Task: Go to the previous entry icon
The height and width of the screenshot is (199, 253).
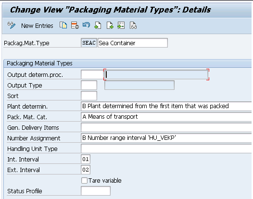Action: pos(98,25)
